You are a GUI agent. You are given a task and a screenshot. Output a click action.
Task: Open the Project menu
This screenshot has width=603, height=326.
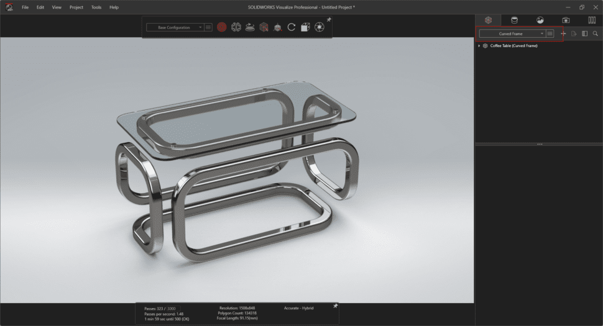point(76,7)
